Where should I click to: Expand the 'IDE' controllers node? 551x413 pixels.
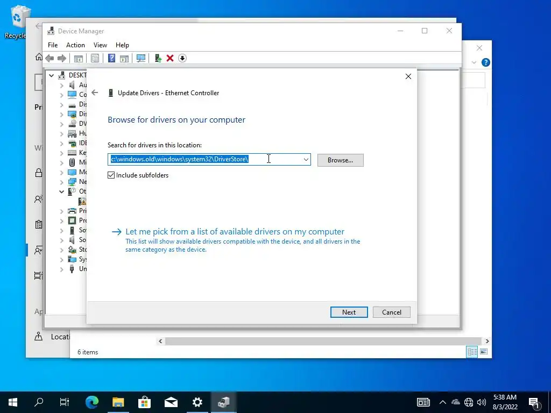(61, 143)
